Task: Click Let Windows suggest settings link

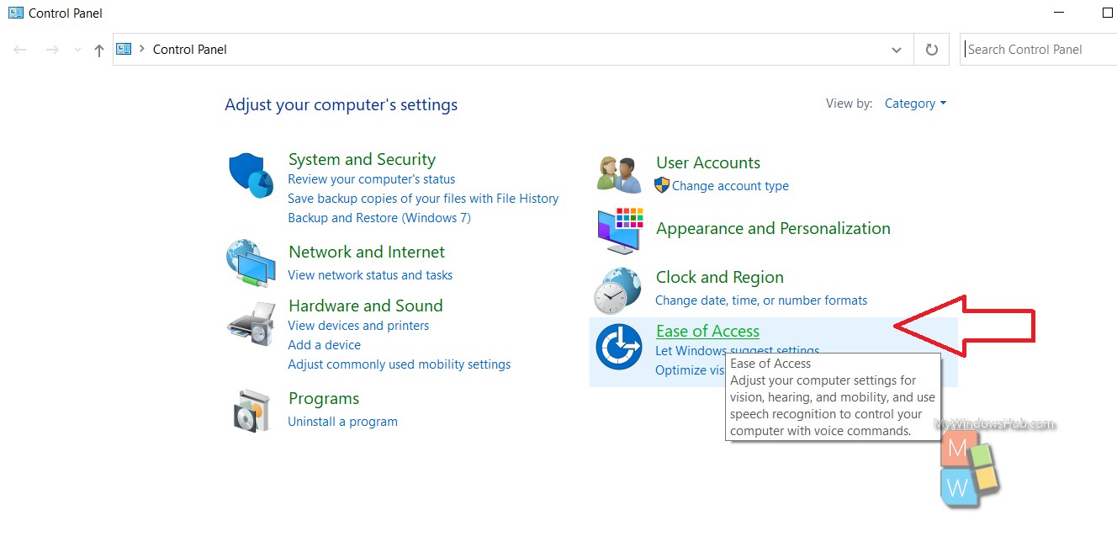Action: (x=737, y=350)
